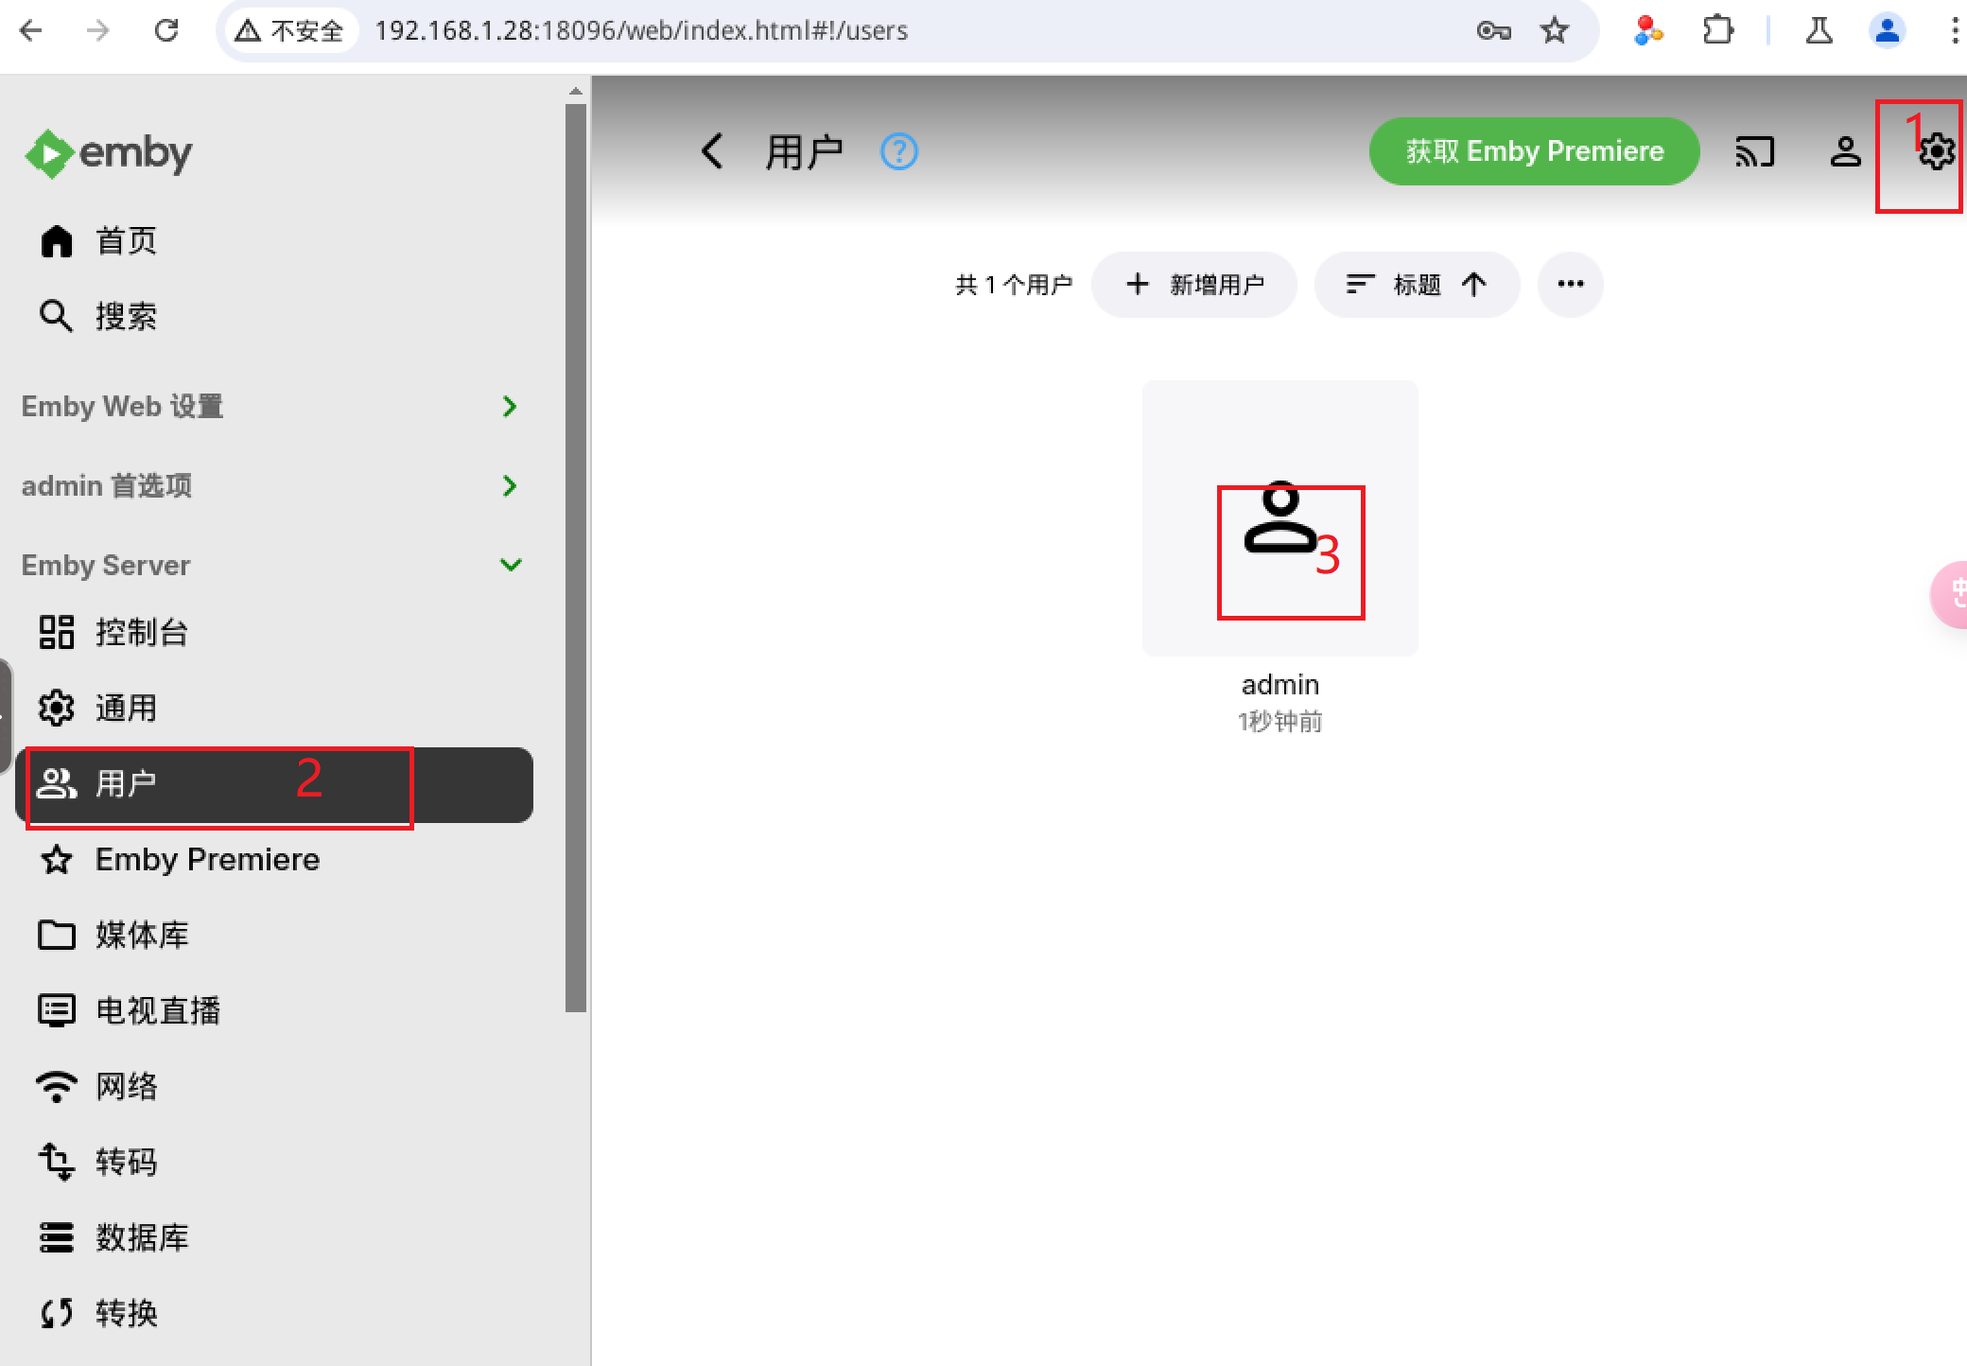Click the sidebar vertical scrollbar
The width and height of the screenshot is (1967, 1366).
pyautogui.click(x=575, y=558)
